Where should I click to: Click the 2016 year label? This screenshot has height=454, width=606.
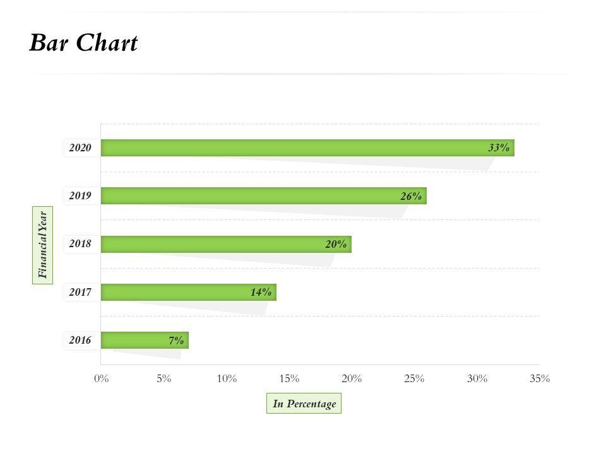tap(81, 340)
